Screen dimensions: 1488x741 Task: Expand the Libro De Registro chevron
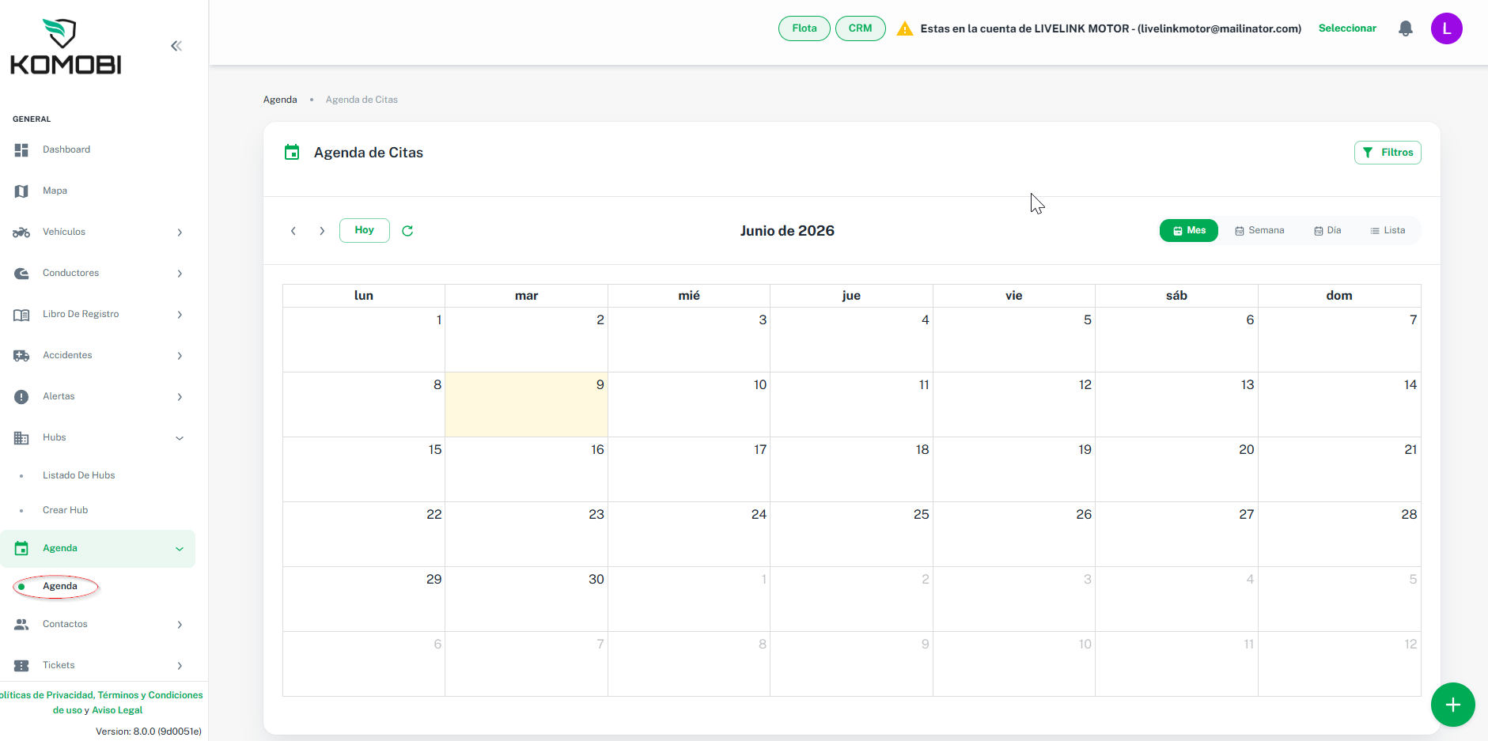click(x=180, y=314)
